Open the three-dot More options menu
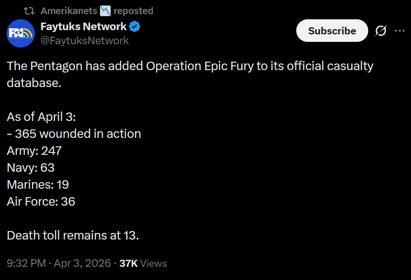The width and height of the screenshot is (411, 280). tap(400, 31)
